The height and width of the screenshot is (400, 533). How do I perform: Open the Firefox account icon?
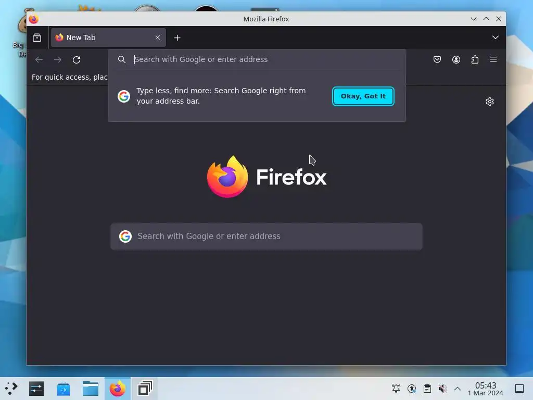pos(456,59)
